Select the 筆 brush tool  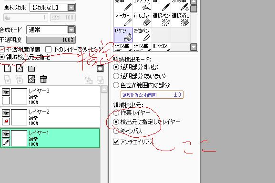click(161, 6)
